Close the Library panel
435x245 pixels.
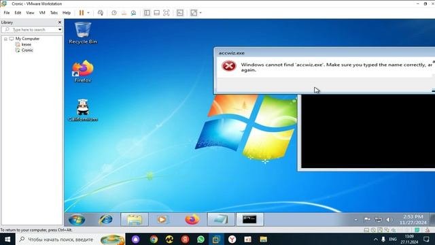click(60, 22)
